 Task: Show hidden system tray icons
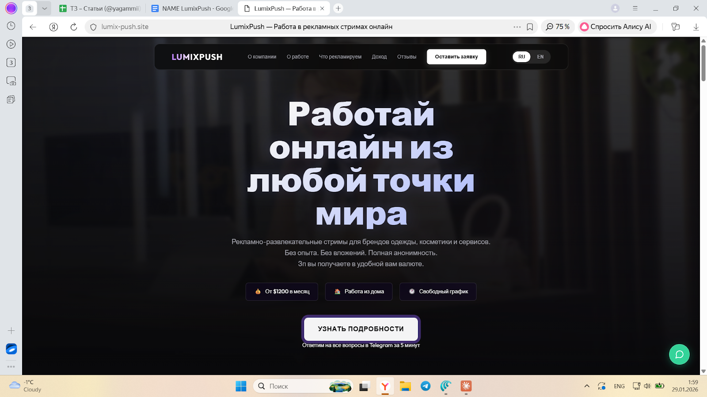coord(587,386)
